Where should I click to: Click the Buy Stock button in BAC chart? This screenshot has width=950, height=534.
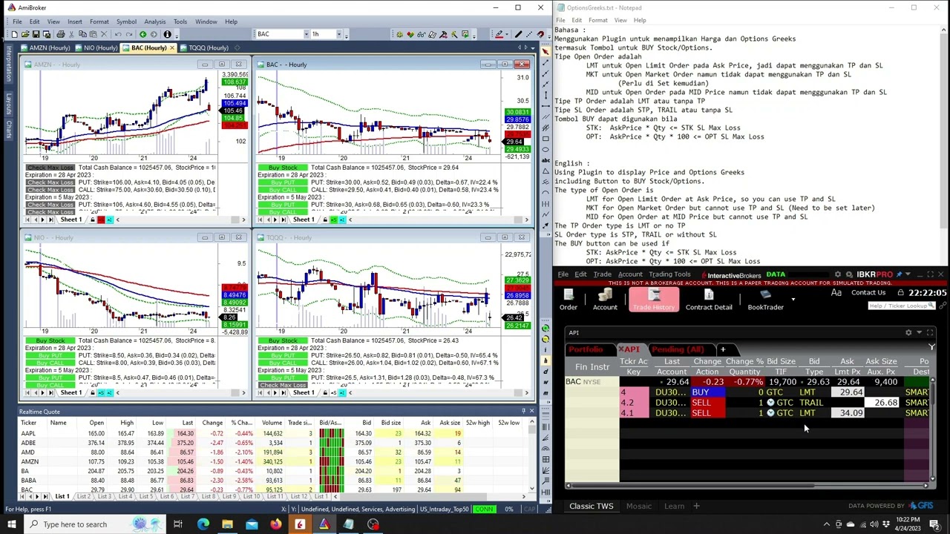pyautogui.click(x=282, y=168)
